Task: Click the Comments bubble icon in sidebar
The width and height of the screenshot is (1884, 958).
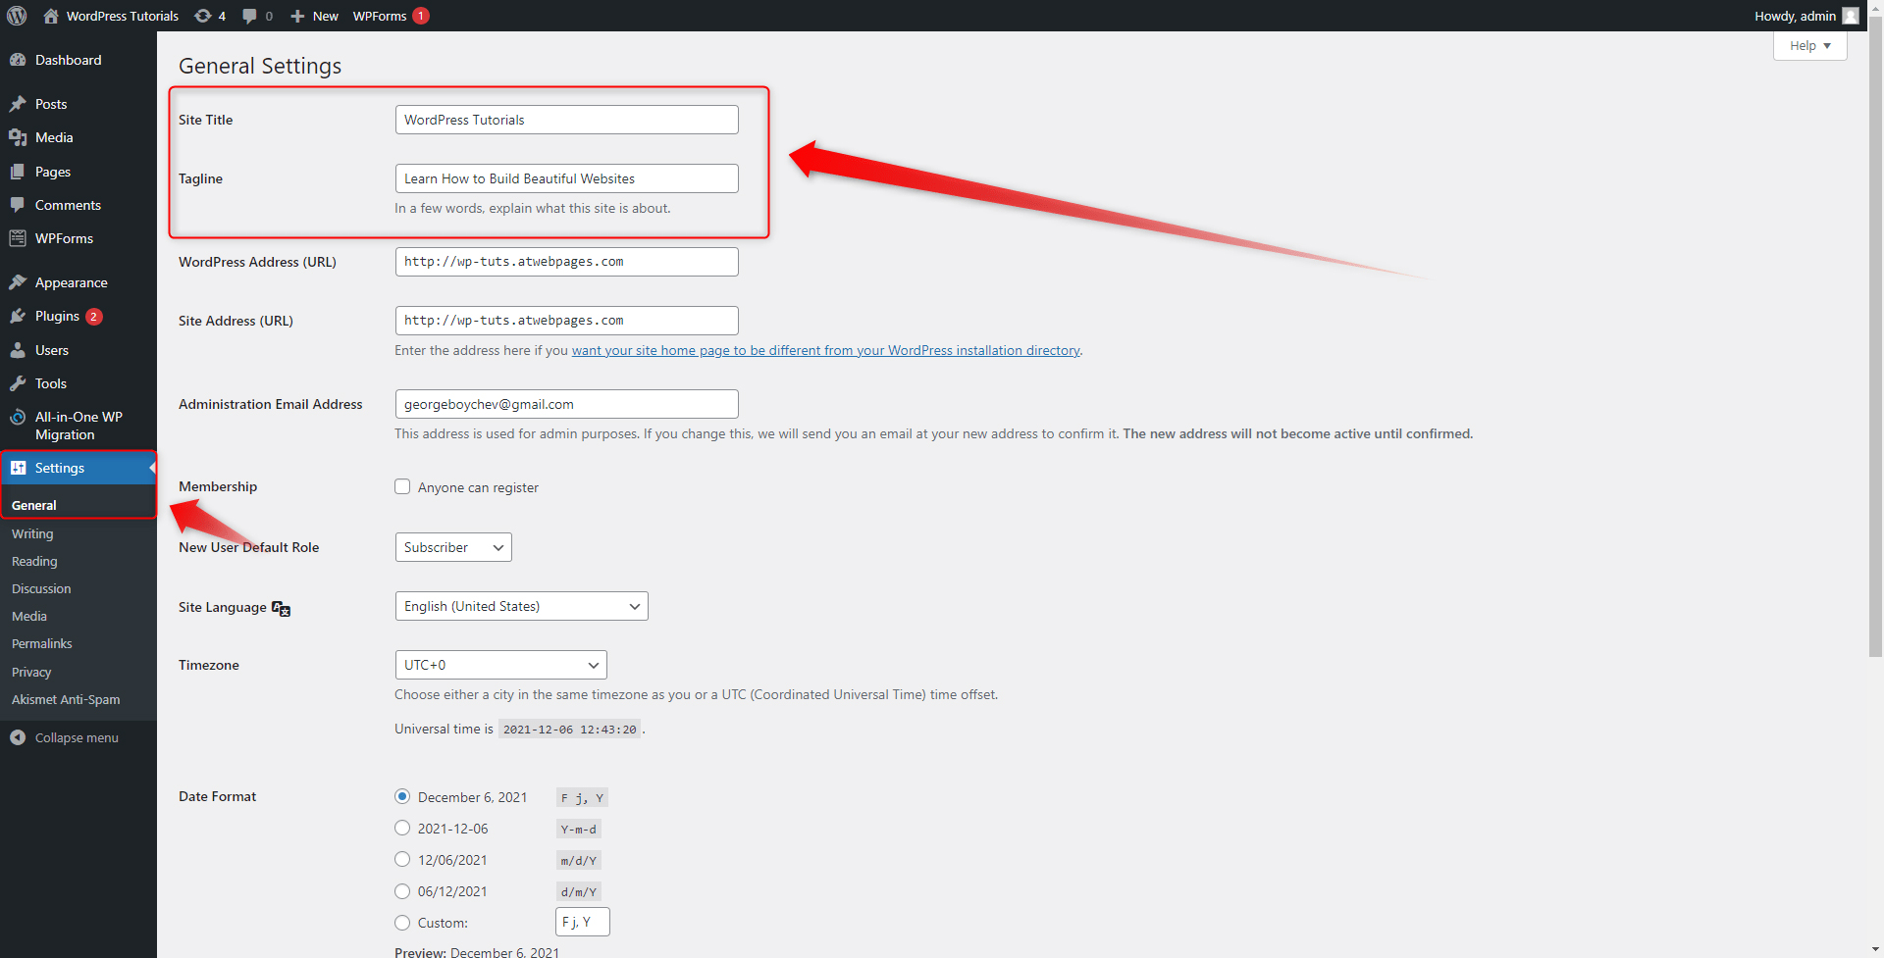Action: pos(18,205)
